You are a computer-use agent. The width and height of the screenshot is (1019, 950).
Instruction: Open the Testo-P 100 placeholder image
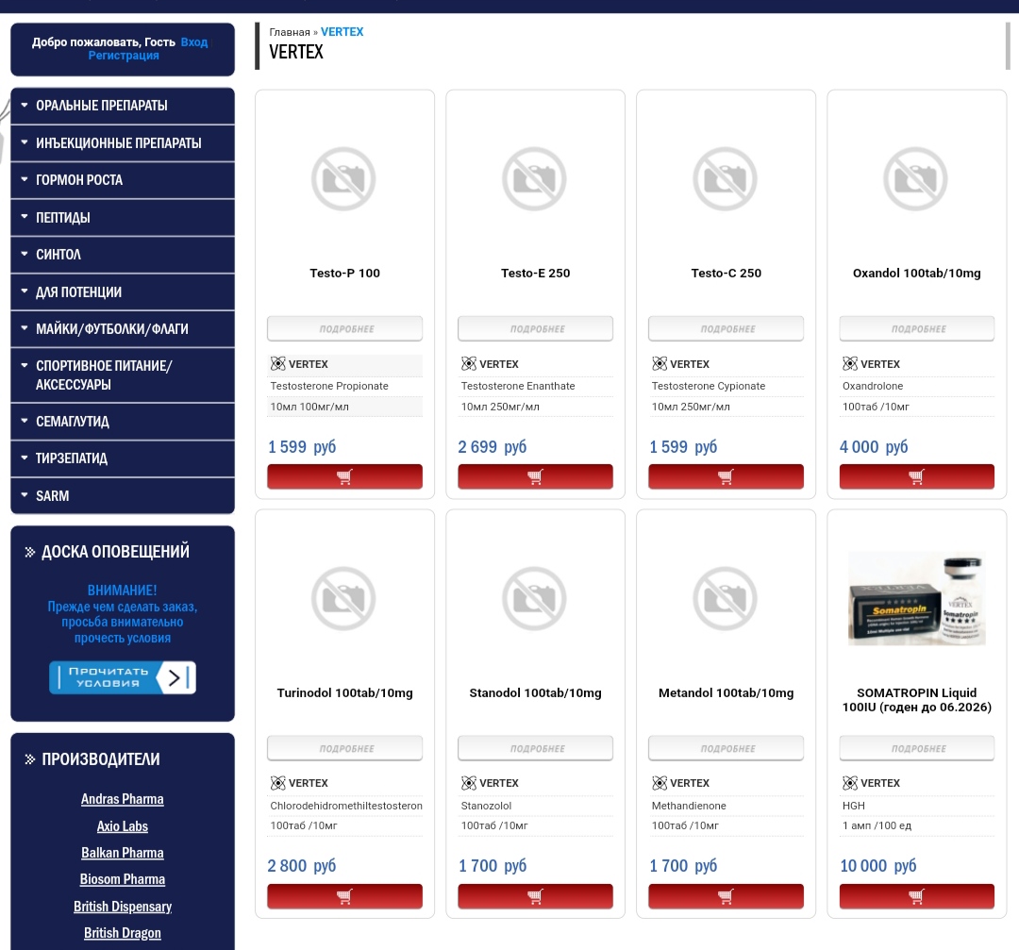tap(343, 178)
